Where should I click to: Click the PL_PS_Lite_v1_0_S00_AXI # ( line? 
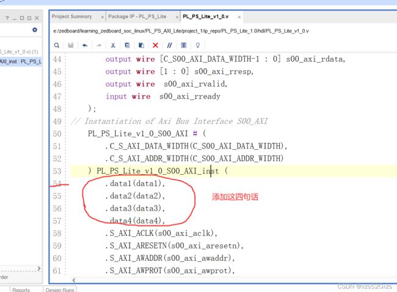(147, 134)
